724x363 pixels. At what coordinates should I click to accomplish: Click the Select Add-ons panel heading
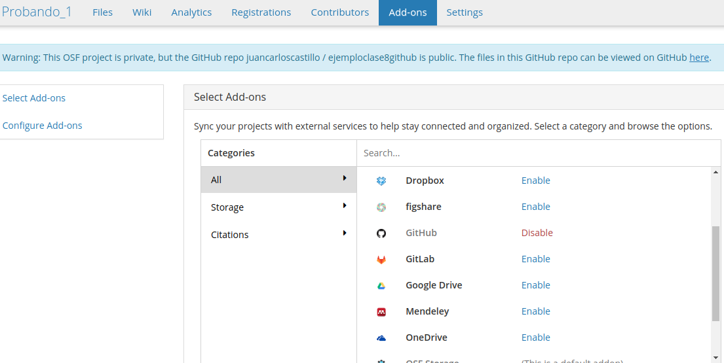[x=230, y=97]
